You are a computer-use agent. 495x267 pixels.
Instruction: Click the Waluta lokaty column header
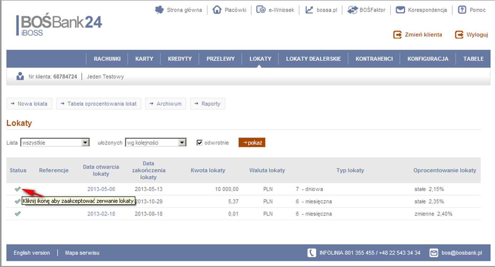pyautogui.click(x=267, y=170)
